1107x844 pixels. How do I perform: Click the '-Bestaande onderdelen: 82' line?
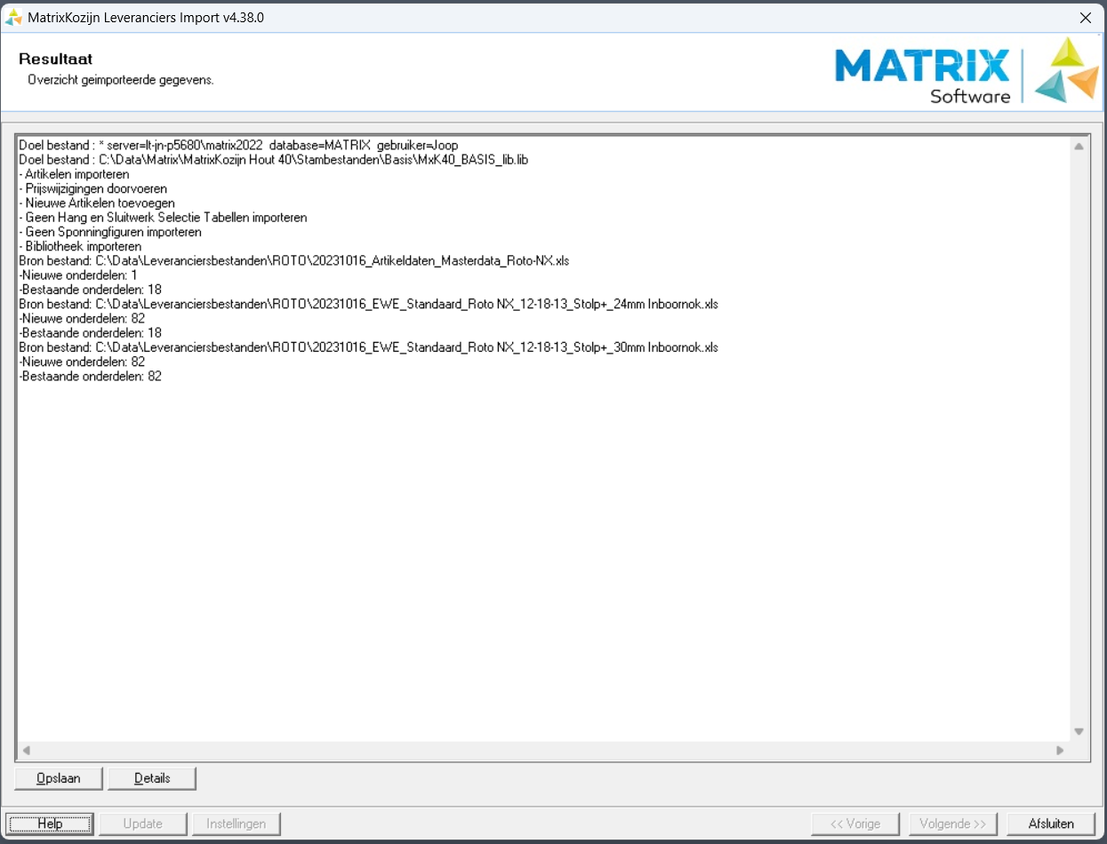pos(90,377)
